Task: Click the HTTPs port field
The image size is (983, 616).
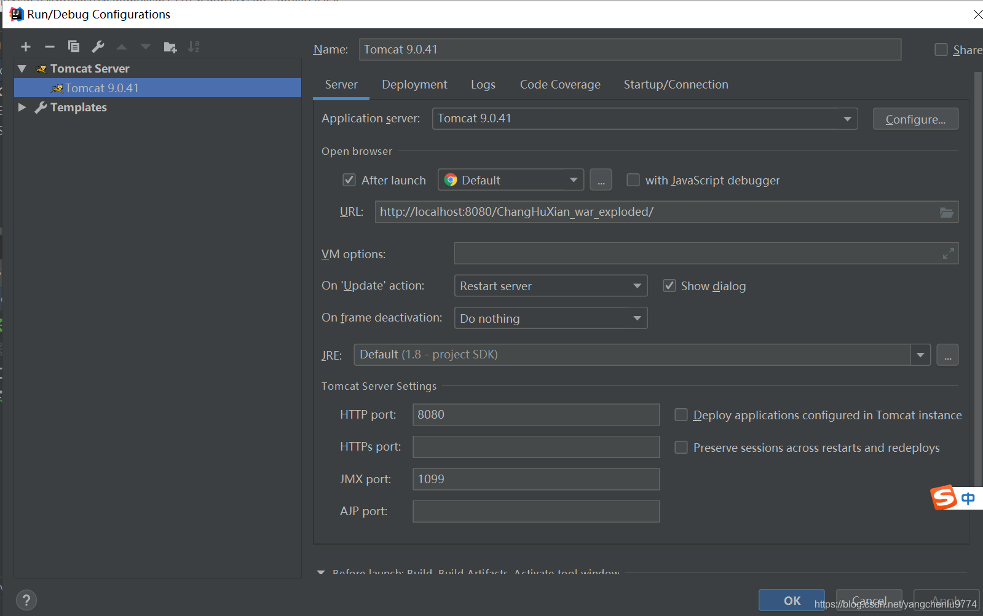Action: tap(536, 447)
